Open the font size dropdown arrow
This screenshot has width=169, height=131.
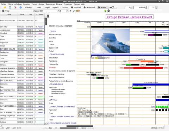coord(68,11)
